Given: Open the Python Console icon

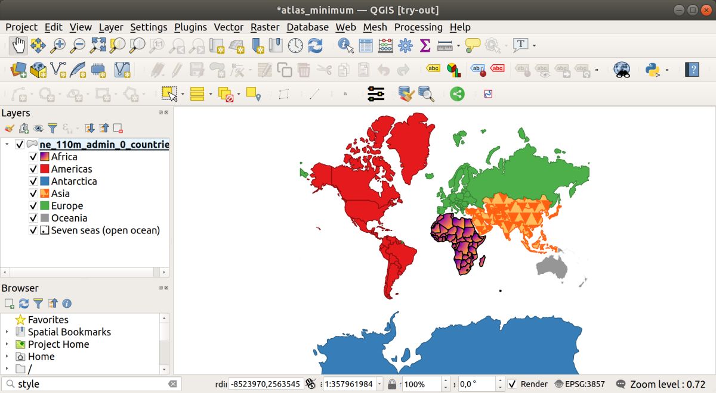Looking at the screenshot, I should (x=653, y=70).
